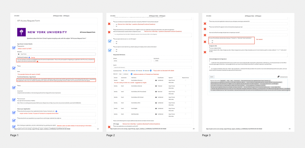Select No for receiving Opt-Out information
This screenshot has width=305, height=148.
(114, 51)
